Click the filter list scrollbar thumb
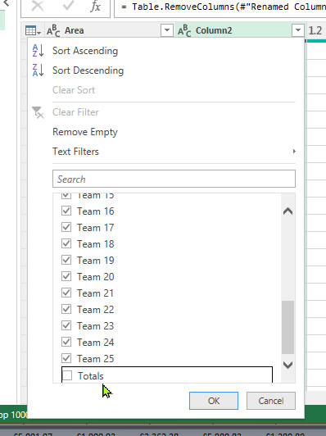 point(288,327)
